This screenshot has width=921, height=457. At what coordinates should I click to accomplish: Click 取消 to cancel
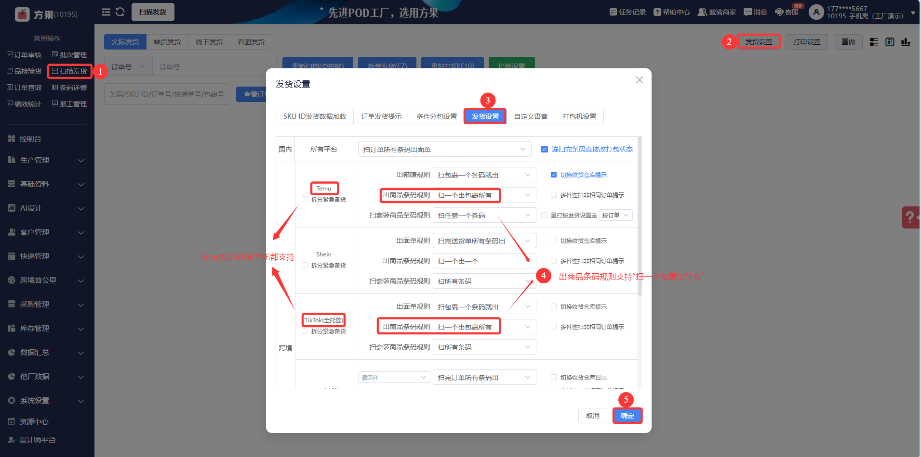point(593,416)
